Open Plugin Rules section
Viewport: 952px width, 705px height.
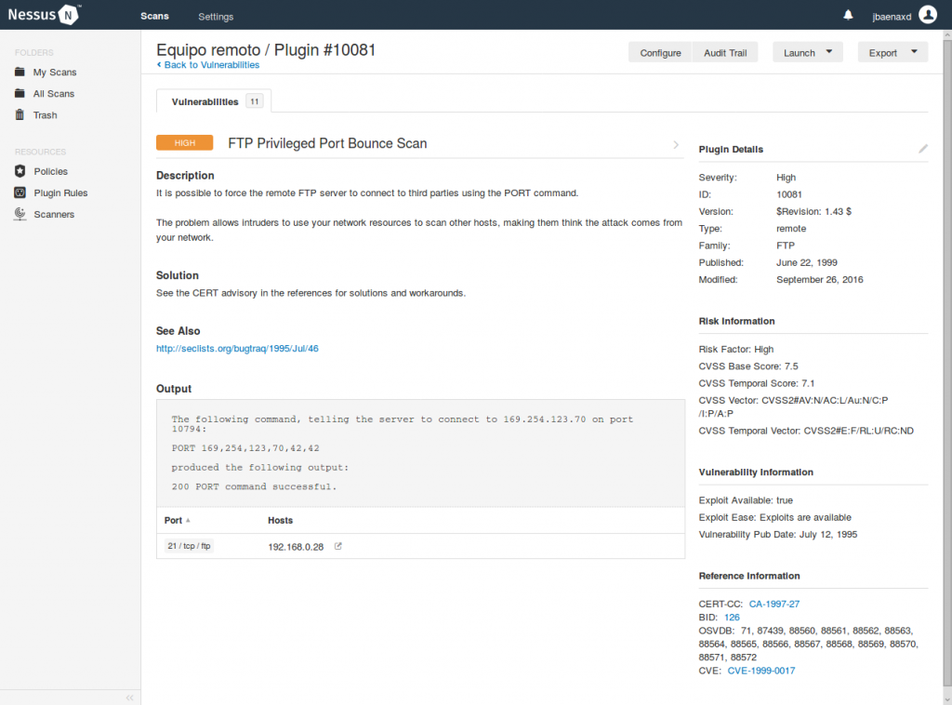pyautogui.click(x=59, y=193)
